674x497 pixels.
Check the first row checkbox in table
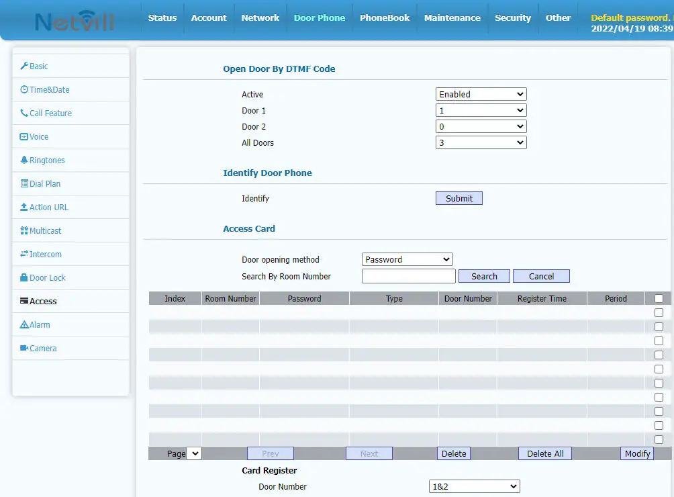(x=659, y=312)
